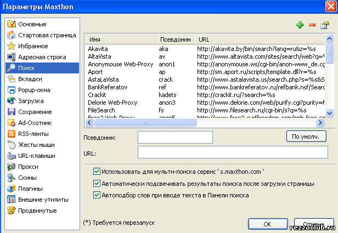Click the alias 'crack' cell

[x=166, y=79]
